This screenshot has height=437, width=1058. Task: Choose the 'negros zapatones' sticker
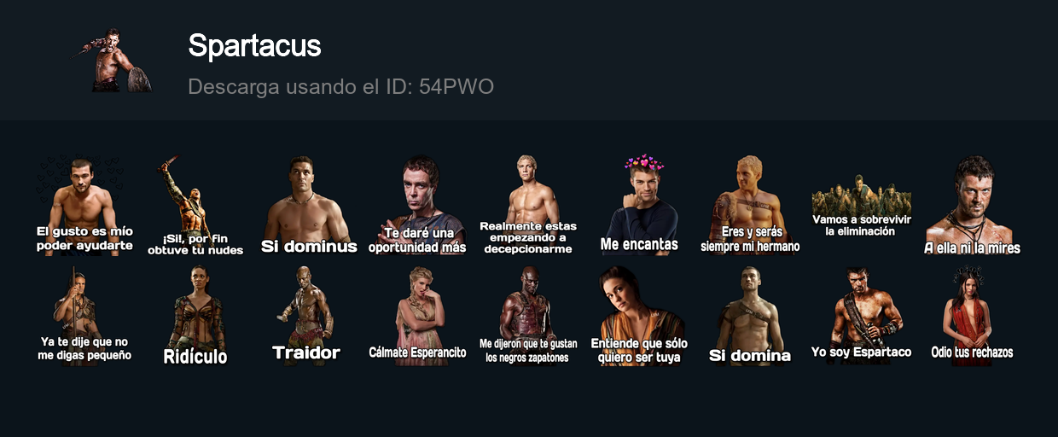click(x=528, y=317)
